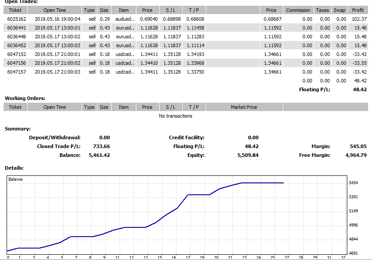This screenshot has width=372, height=260.
Task: Click the Equity value 5,509.84
Action: click(x=248, y=155)
